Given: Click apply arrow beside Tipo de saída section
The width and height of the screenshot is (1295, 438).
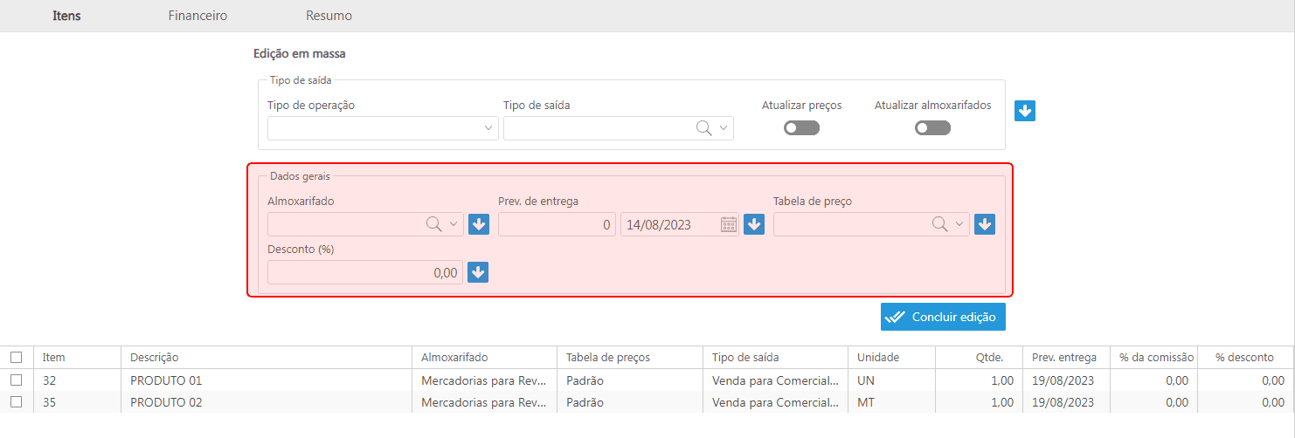Looking at the screenshot, I should click(x=1025, y=111).
